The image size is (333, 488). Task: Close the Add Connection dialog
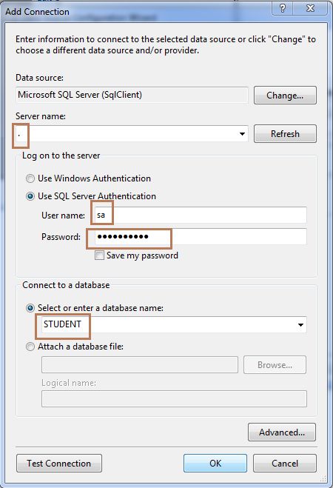310,8
